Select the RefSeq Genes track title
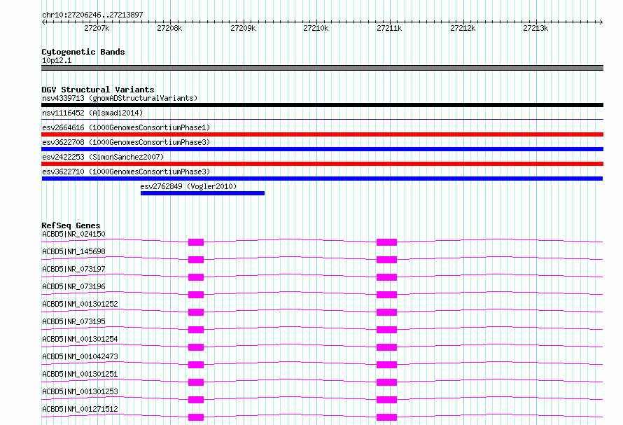This screenshot has width=623, height=425. coord(71,225)
